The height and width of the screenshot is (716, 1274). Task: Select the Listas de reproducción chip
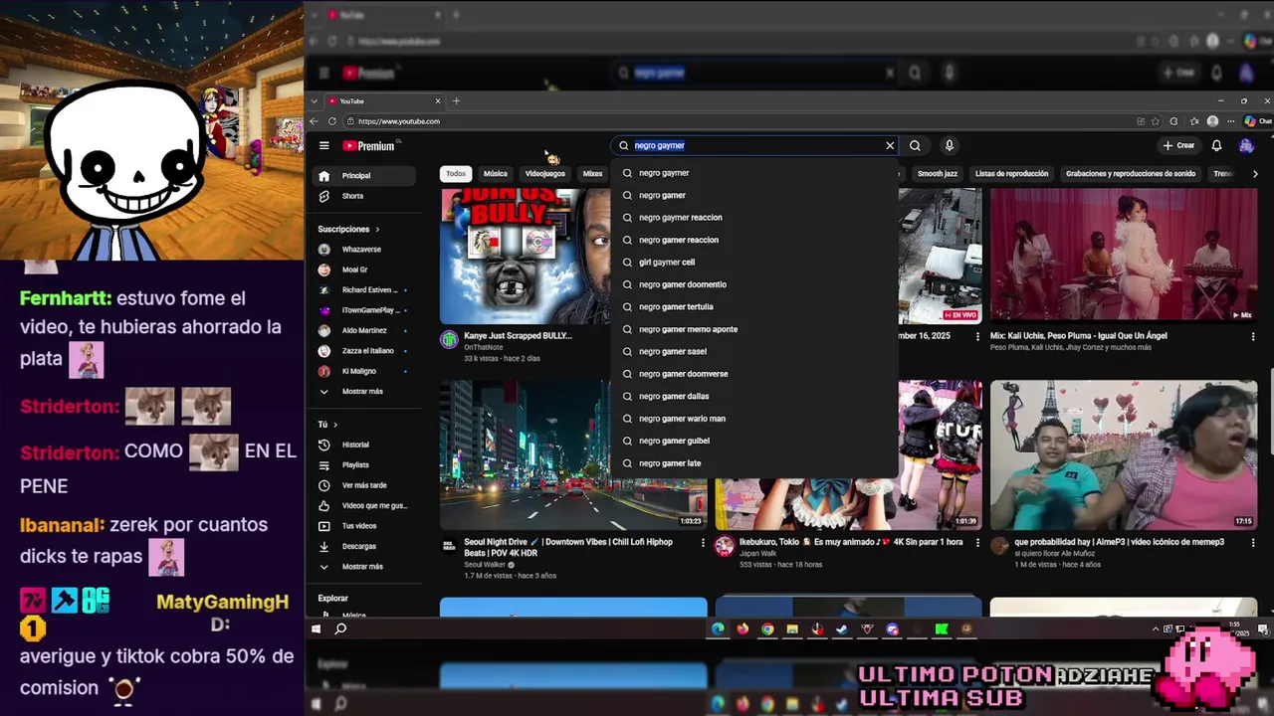pos(1011,174)
